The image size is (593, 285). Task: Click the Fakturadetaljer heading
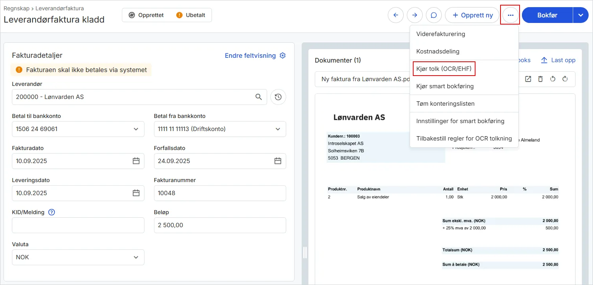click(37, 55)
